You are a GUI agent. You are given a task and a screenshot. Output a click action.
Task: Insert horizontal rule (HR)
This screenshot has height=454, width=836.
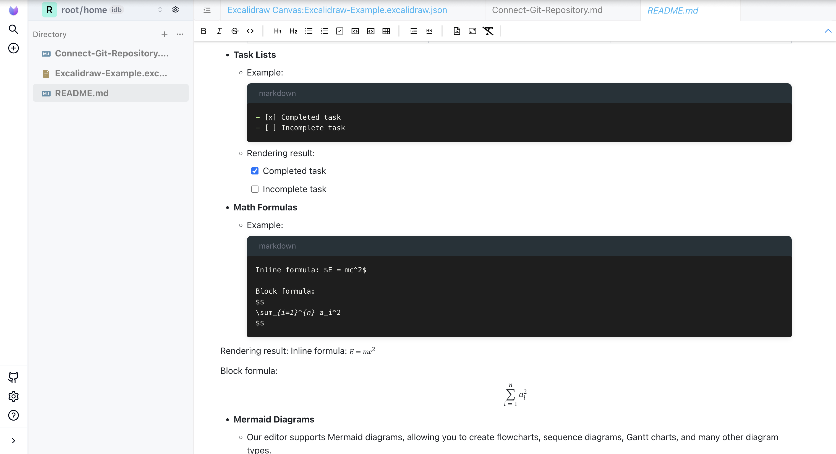pyautogui.click(x=429, y=31)
